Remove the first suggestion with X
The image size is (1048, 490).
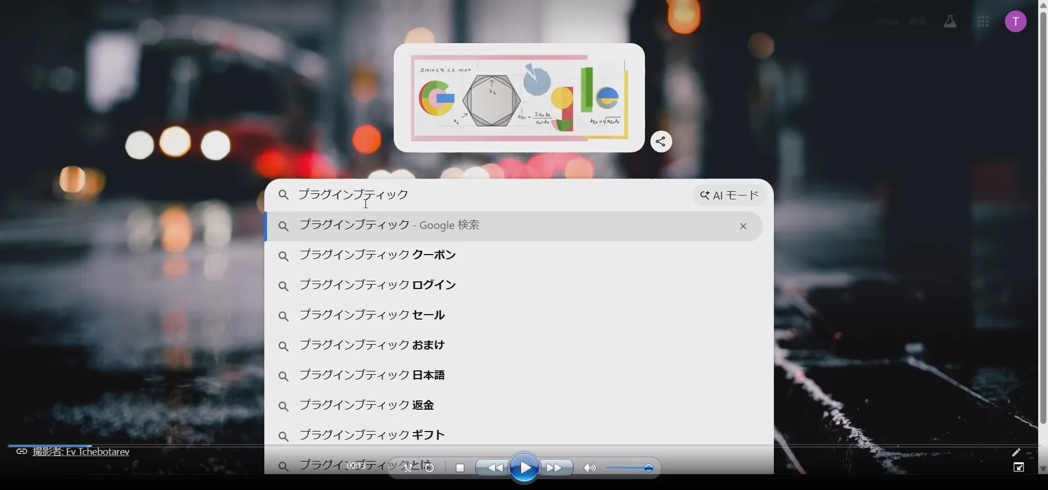click(743, 226)
